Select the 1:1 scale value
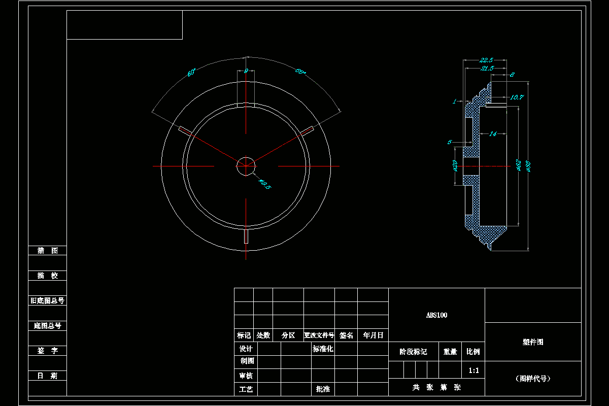Viewport: 609px width, 406px height. [473, 370]
